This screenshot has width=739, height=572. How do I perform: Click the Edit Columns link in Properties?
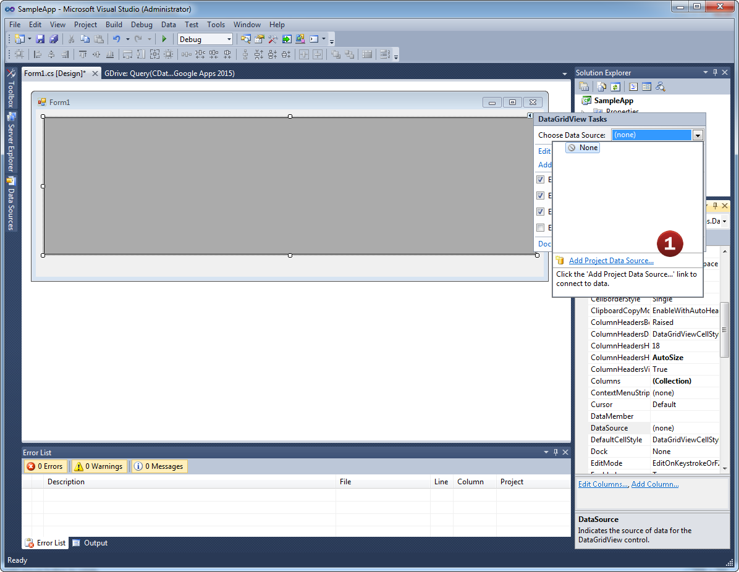(603, 484)
